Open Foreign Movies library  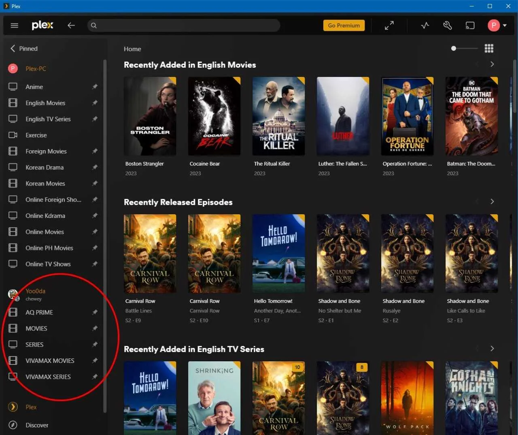(46, 151)
